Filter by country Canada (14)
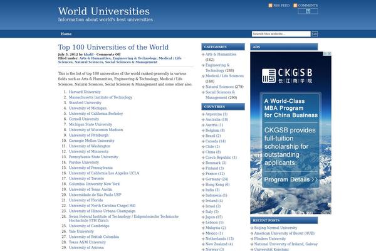The width and height of the screenshot is (376, 251). pos(212,141)
